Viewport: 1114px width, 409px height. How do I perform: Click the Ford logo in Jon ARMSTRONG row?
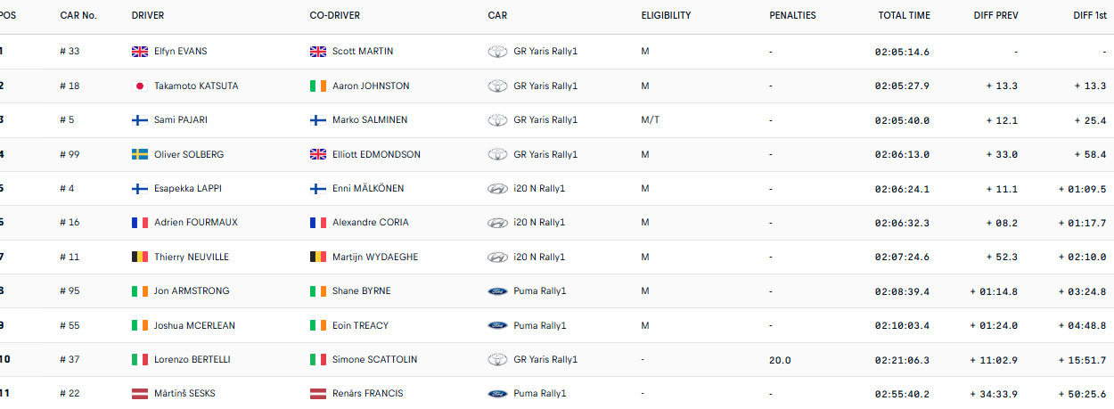pyautogui.click(x=497, y=291)
